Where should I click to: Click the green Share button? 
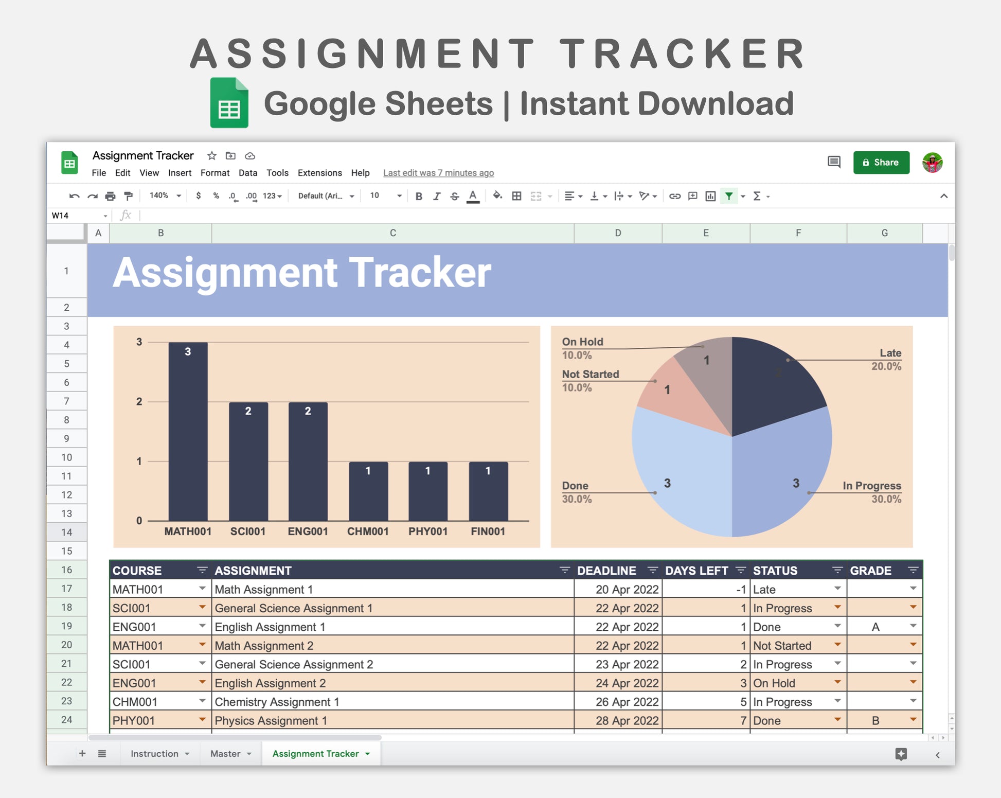point(881,163)
